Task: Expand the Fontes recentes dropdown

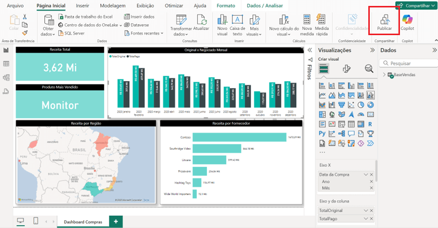Action: click(x=143, y=33)
